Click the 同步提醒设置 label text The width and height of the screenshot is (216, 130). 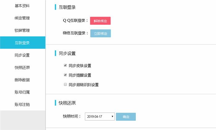(x=80, y=75)
